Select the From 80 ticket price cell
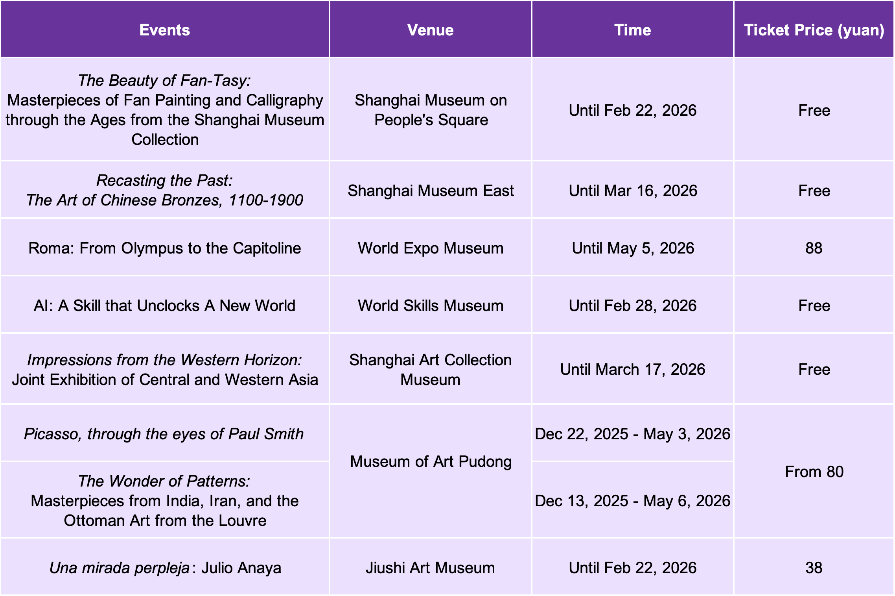 (814, 471)
